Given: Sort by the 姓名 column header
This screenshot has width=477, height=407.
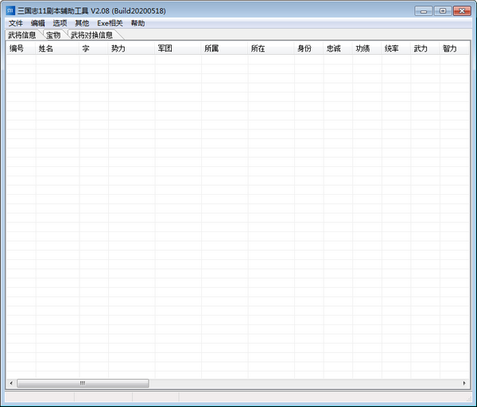Looking at the screenshot, I should click(x=57, y=48).
